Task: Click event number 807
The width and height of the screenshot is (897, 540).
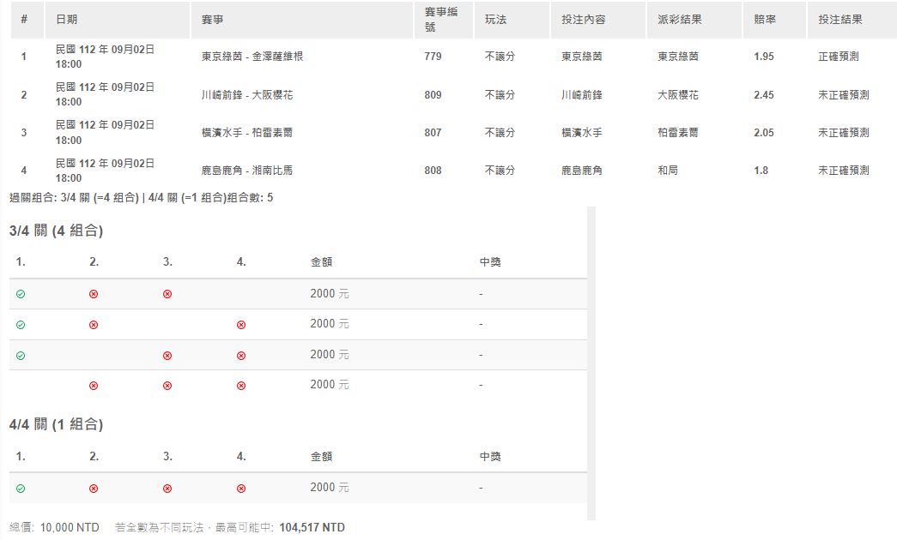Action: (433, 133)
